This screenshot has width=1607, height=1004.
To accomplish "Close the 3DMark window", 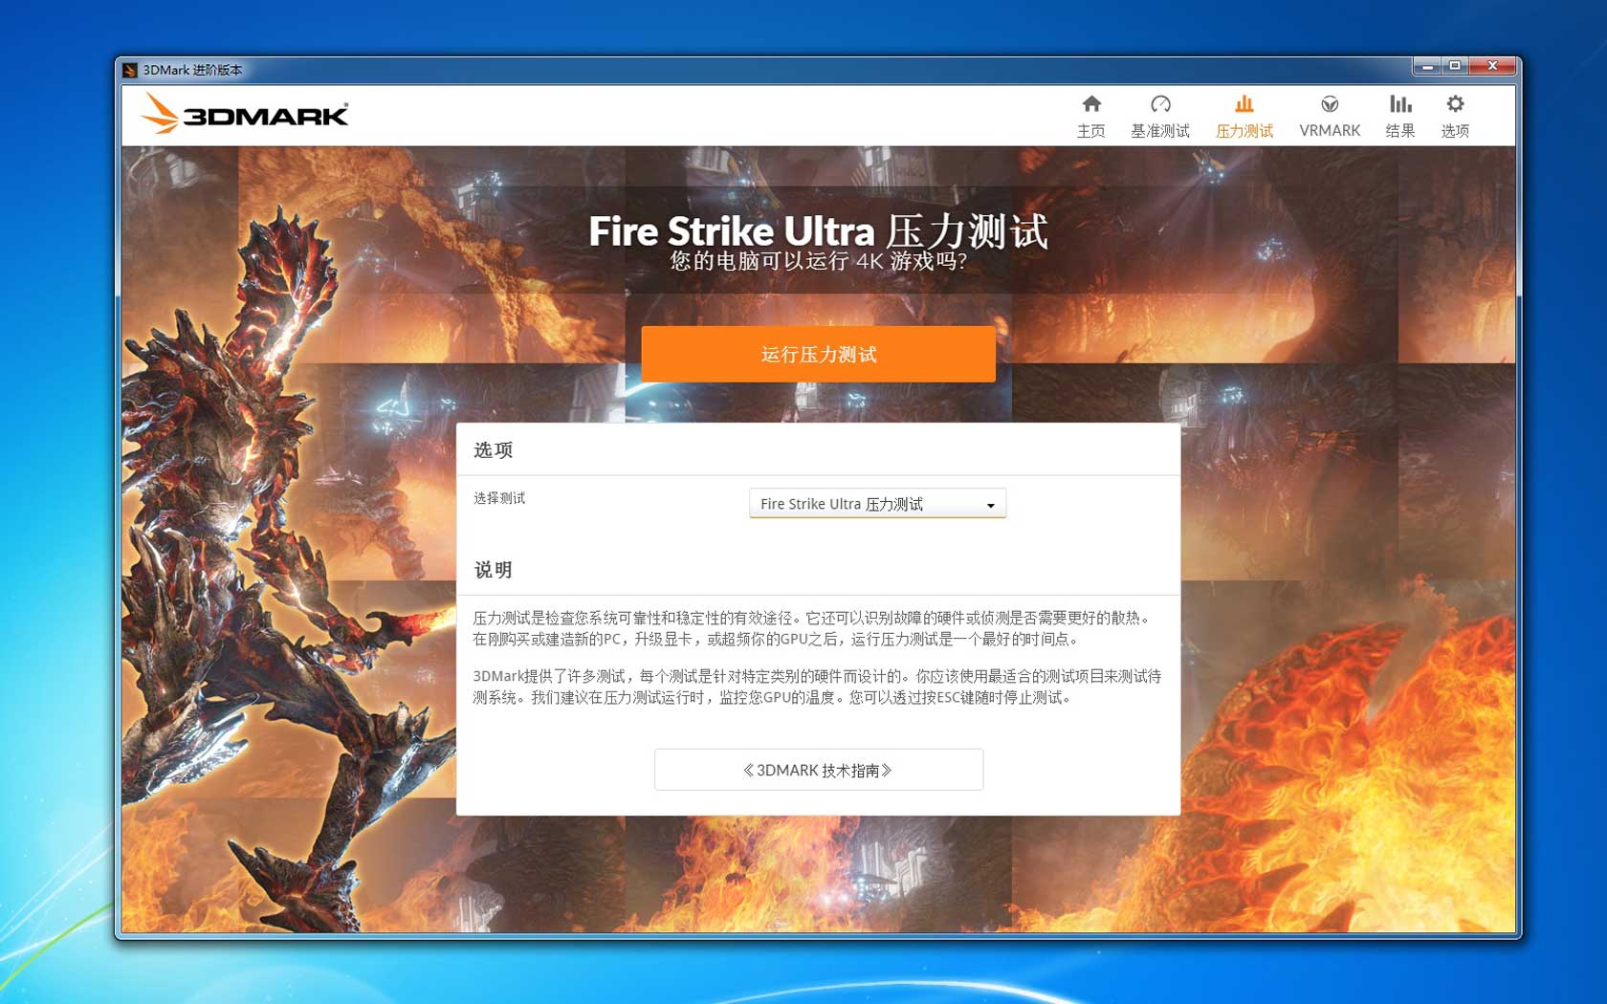I will pos(1492,66).
